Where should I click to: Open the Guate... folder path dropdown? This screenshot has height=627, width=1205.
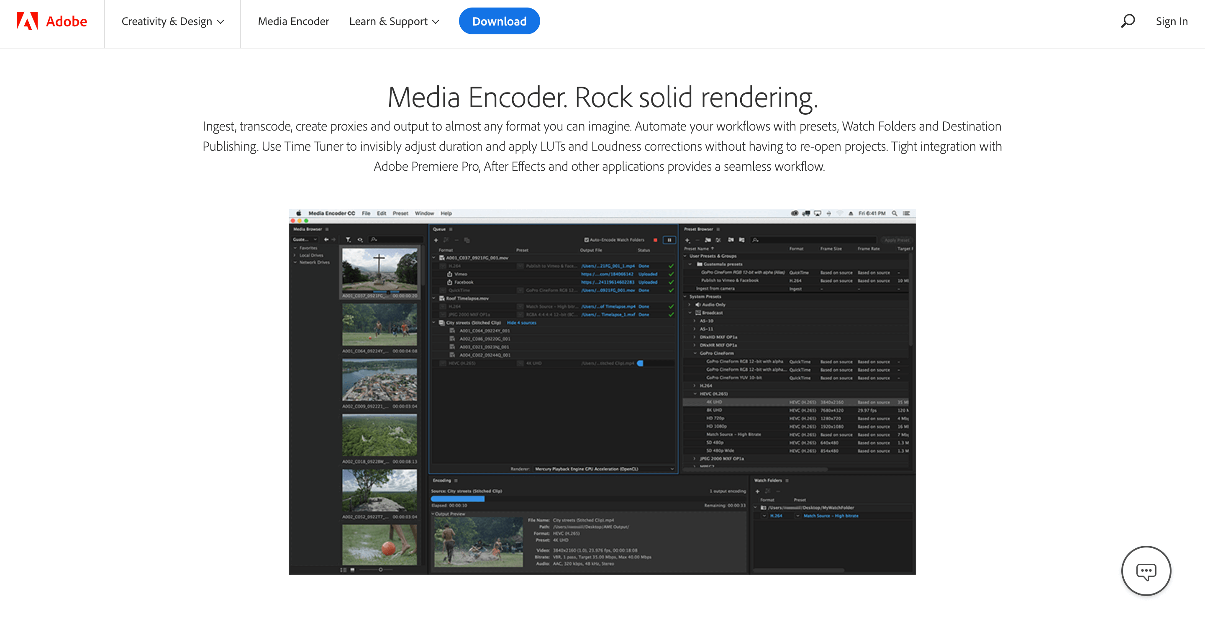pos(305,239)
